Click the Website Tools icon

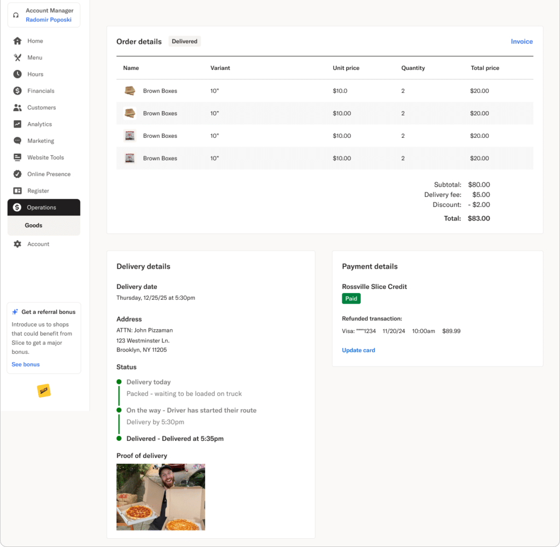coord(17,157)
